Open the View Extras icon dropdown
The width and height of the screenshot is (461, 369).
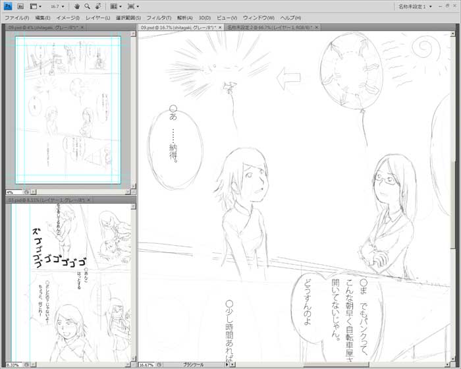click(34, 6)
